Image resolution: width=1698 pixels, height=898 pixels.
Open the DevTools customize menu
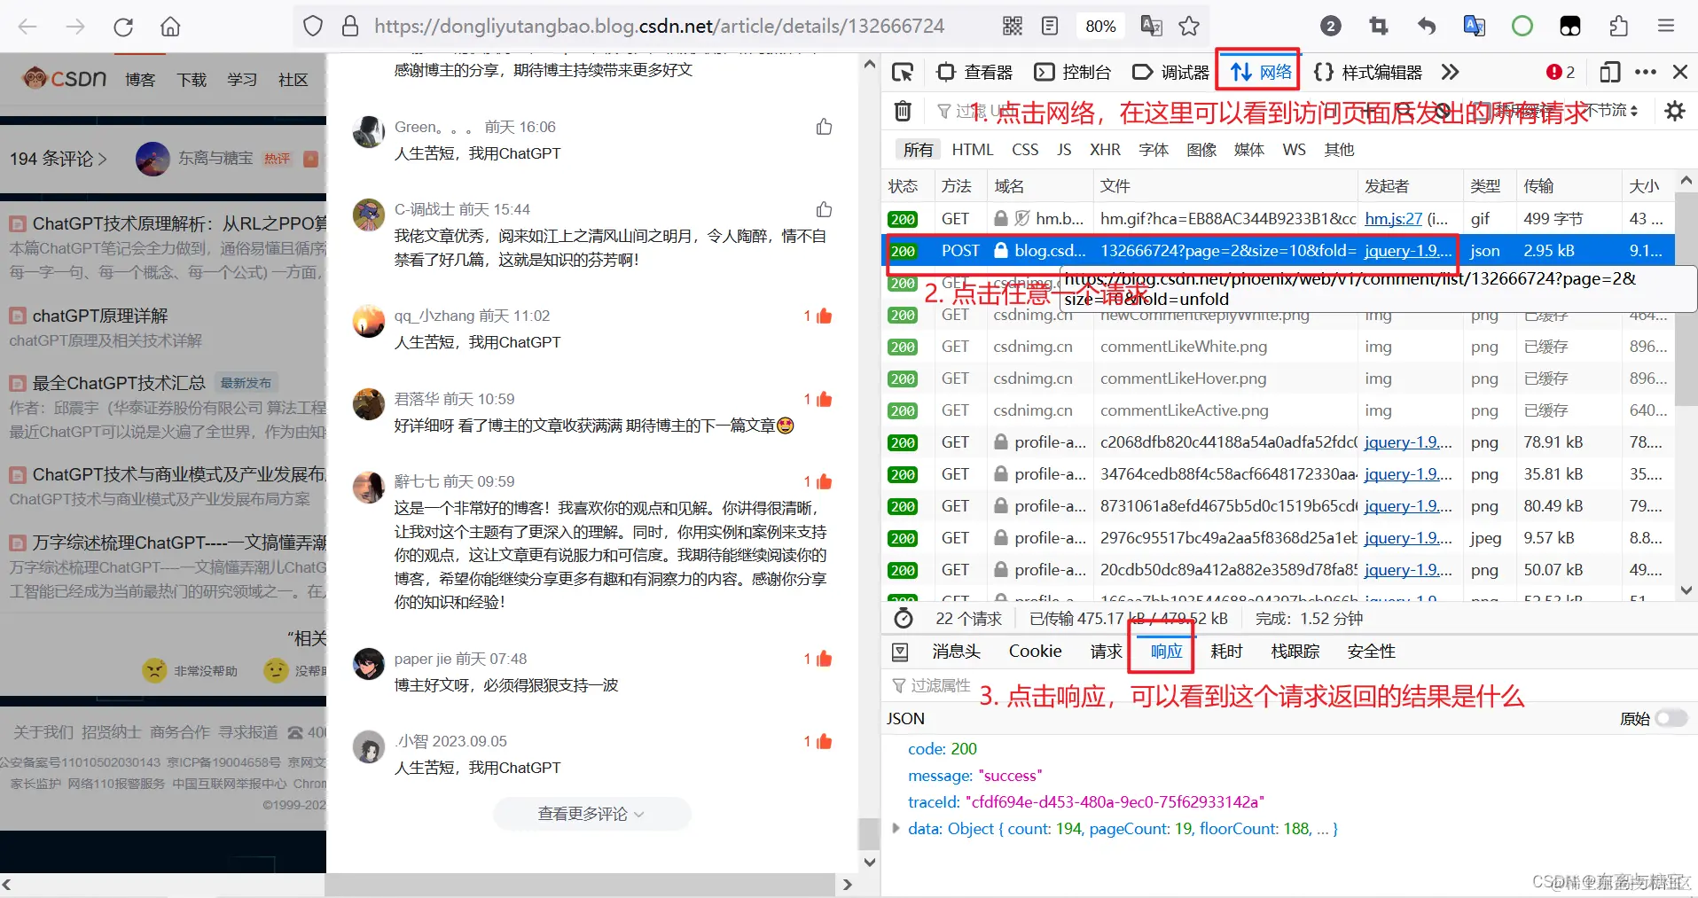[1646, 72]
